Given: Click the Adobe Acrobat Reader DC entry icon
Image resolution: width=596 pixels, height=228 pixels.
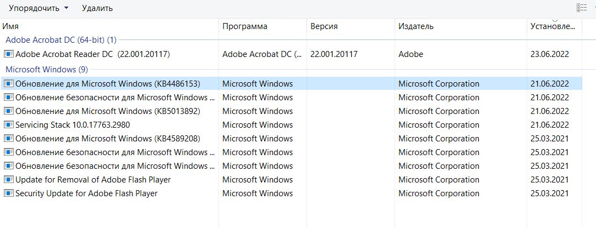Looking at the screenshot, I should [9, 54].
